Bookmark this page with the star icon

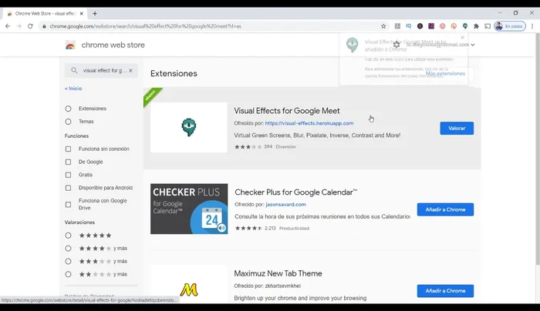383,26
